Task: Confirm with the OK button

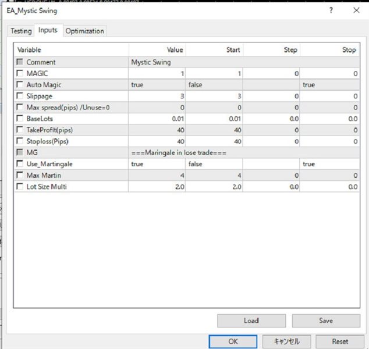Action: click(233, 341)
